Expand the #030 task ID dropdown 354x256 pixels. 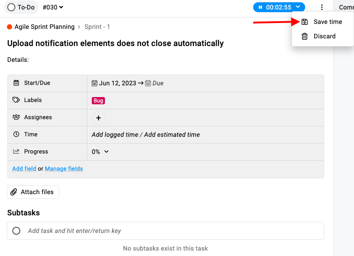tap(53, 7)
